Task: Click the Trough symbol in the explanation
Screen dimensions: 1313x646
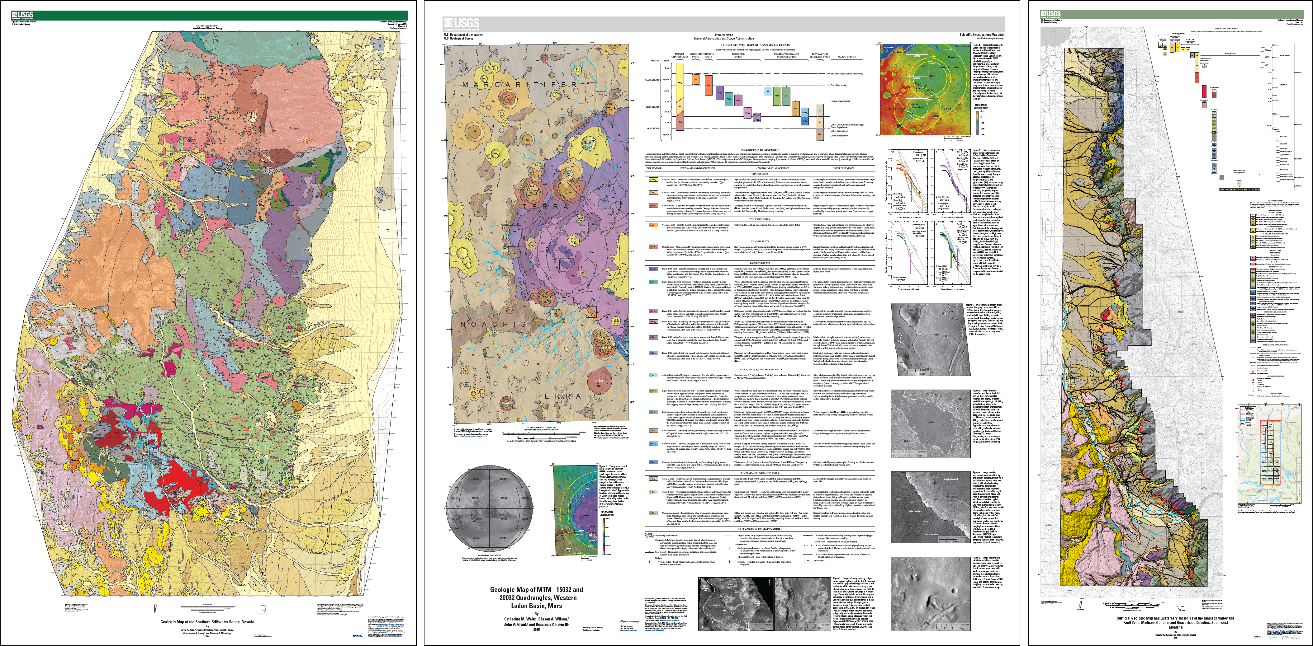Action: coord(729,562)
